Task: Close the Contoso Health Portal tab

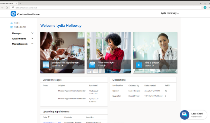Action: tap(16, 4)
